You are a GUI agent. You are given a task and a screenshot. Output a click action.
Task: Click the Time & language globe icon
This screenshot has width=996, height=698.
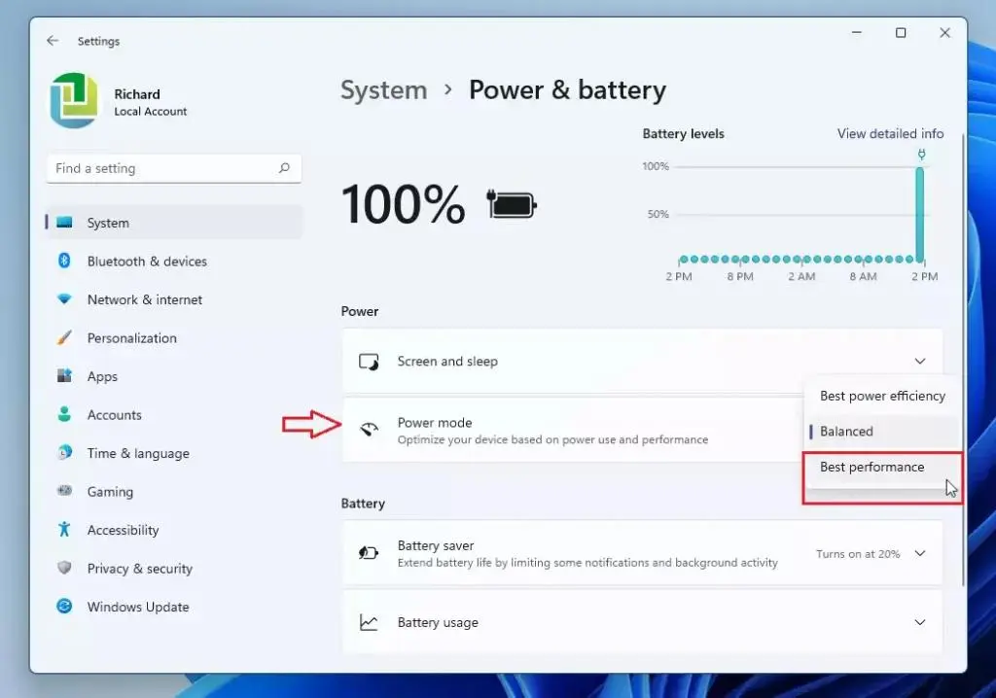(x=64, y=452)
